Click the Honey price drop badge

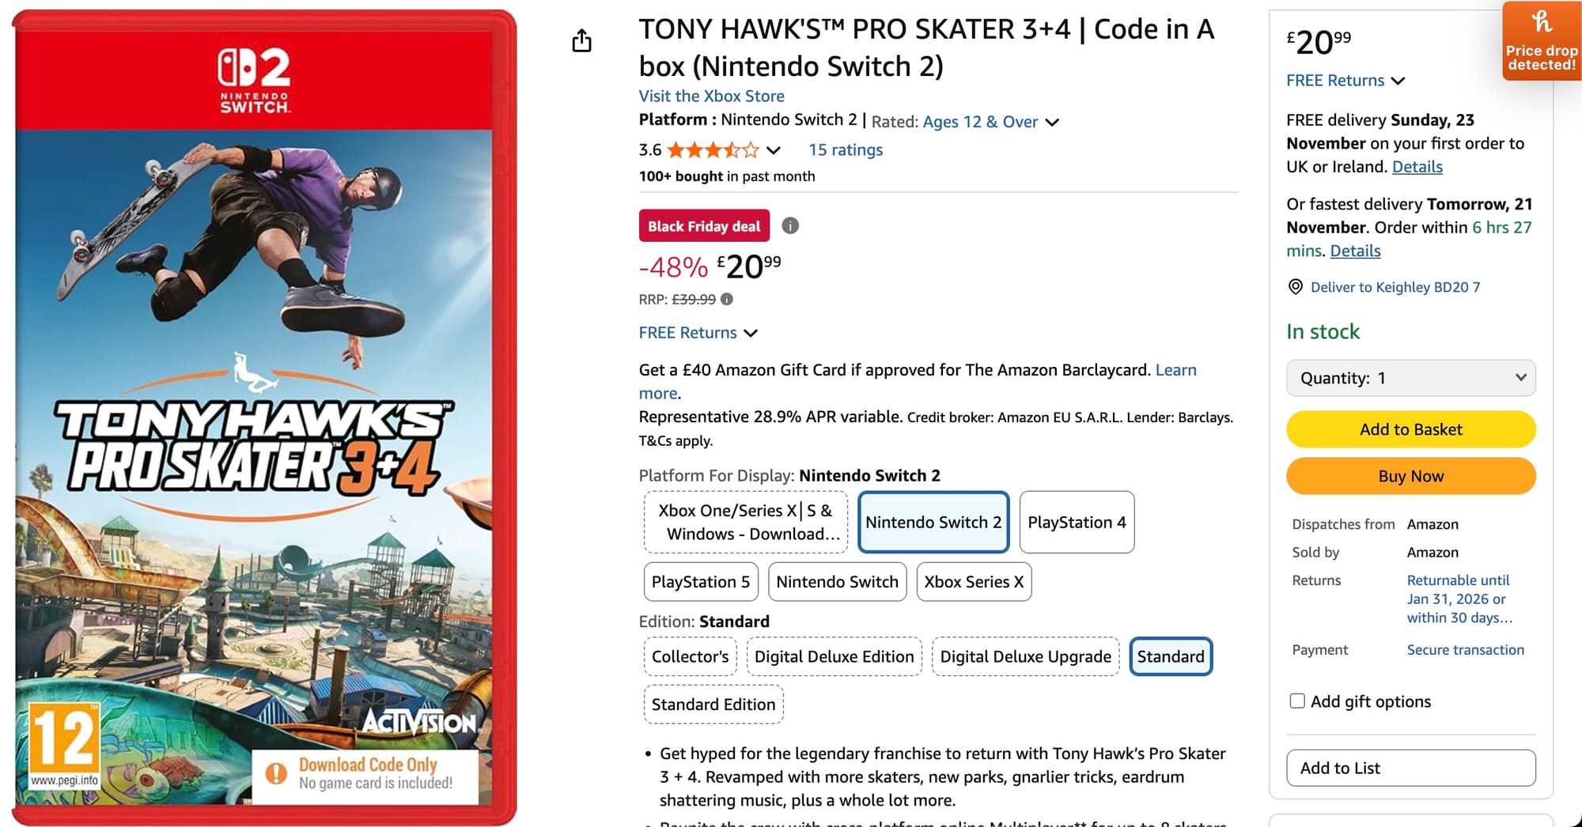[1541, 41]
